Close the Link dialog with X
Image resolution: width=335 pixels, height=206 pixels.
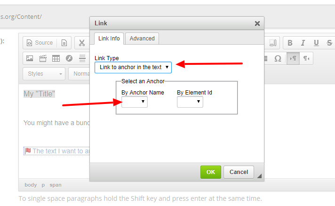click(257, 23)
